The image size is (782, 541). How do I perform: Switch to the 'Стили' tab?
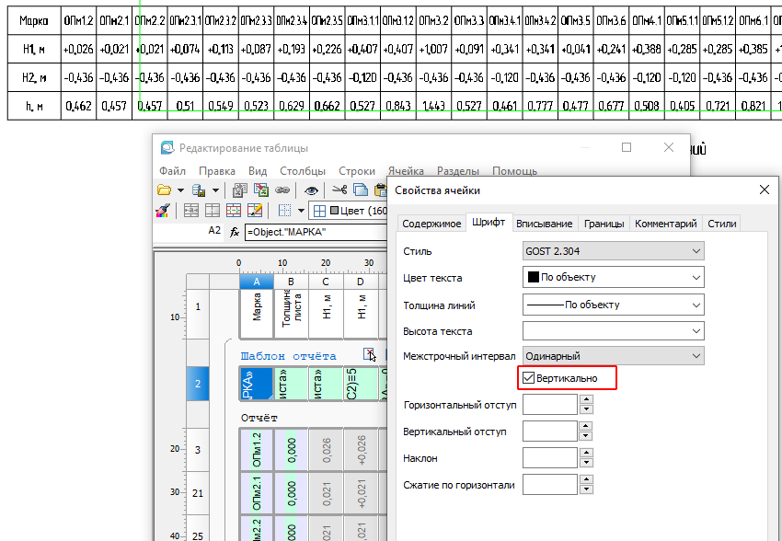pyautogui.click(x=721, y=224)
